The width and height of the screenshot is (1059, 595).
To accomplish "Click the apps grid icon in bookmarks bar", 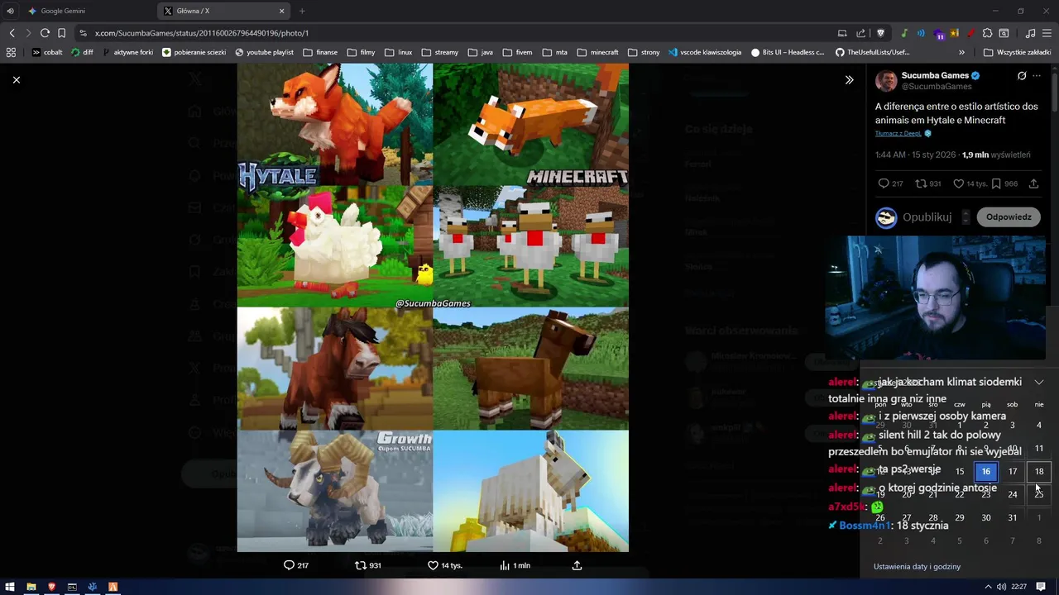I will (x=11, y=52).
